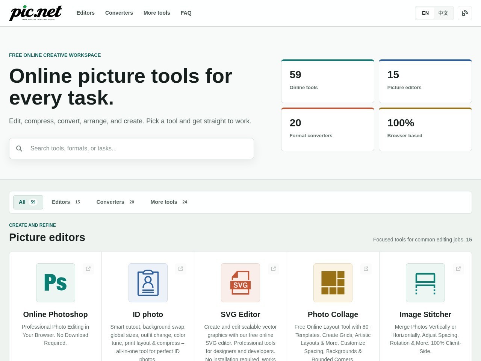
Task: Click the pic.net logo
Action: [x=36, y=13]
